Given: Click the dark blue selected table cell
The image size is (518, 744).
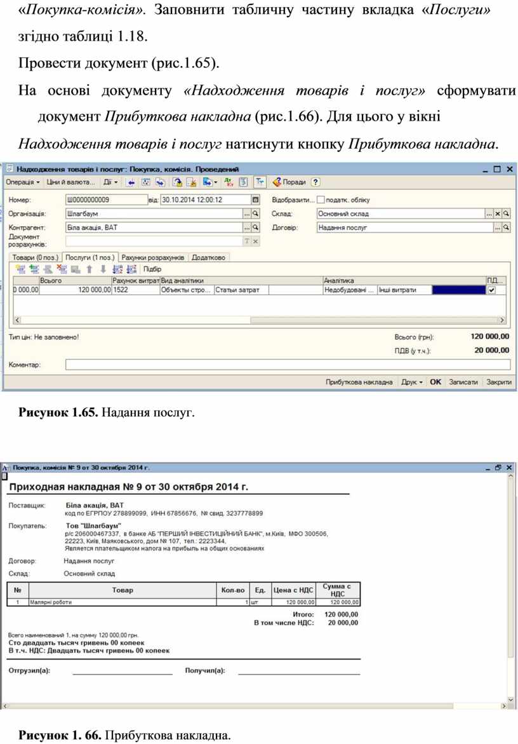Looking at the screenshot, I should pos(459,290).
